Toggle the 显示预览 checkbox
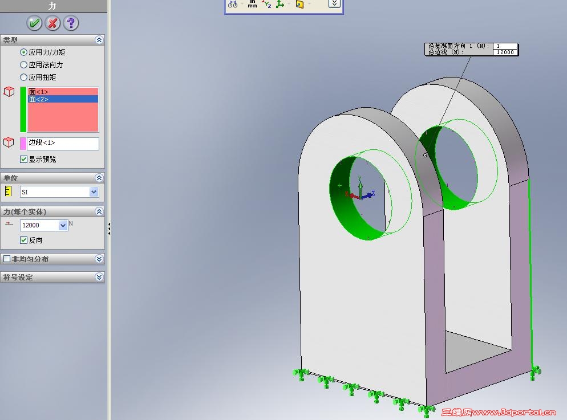 pos(24,159)
